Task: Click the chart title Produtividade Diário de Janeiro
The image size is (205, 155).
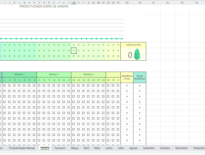Action: pos(44,6)
